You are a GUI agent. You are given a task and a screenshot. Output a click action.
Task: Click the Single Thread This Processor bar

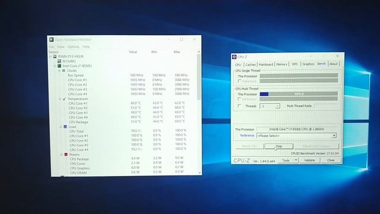[299, 75]
